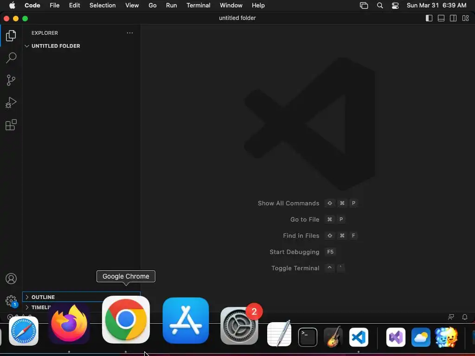Click the untitled folder window title
The image size is (475, 356).
click(237, 18)
